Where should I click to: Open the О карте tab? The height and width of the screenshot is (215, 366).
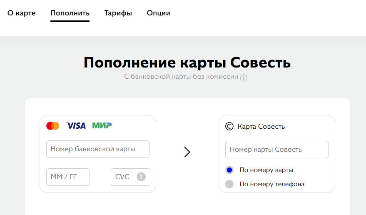[x=22, y=13]
